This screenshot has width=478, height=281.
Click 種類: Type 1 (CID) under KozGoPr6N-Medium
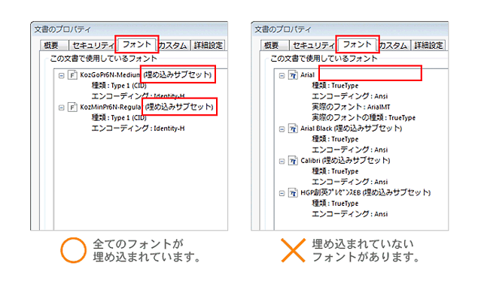pos(119,86)
